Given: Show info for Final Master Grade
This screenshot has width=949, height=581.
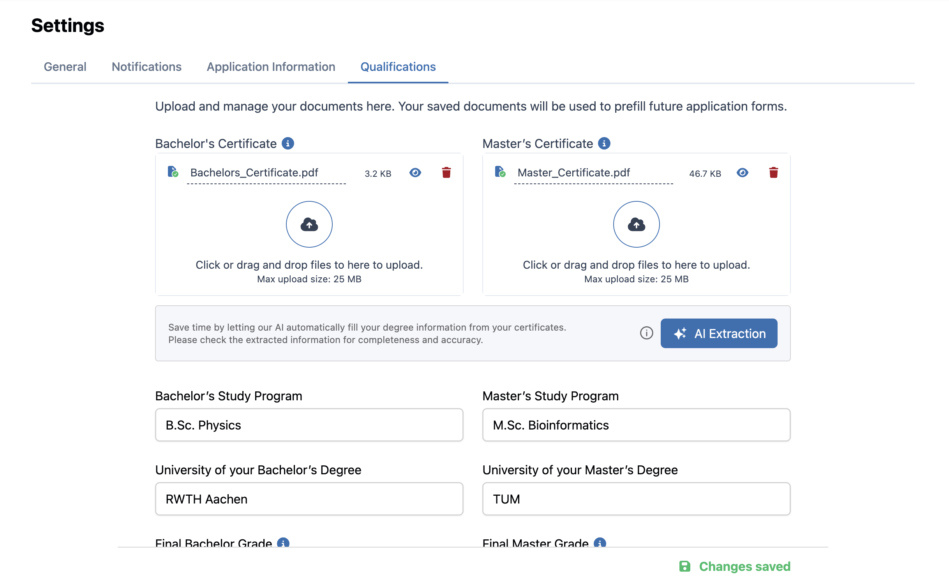Looking at the screenshot, I should [600, 542].
